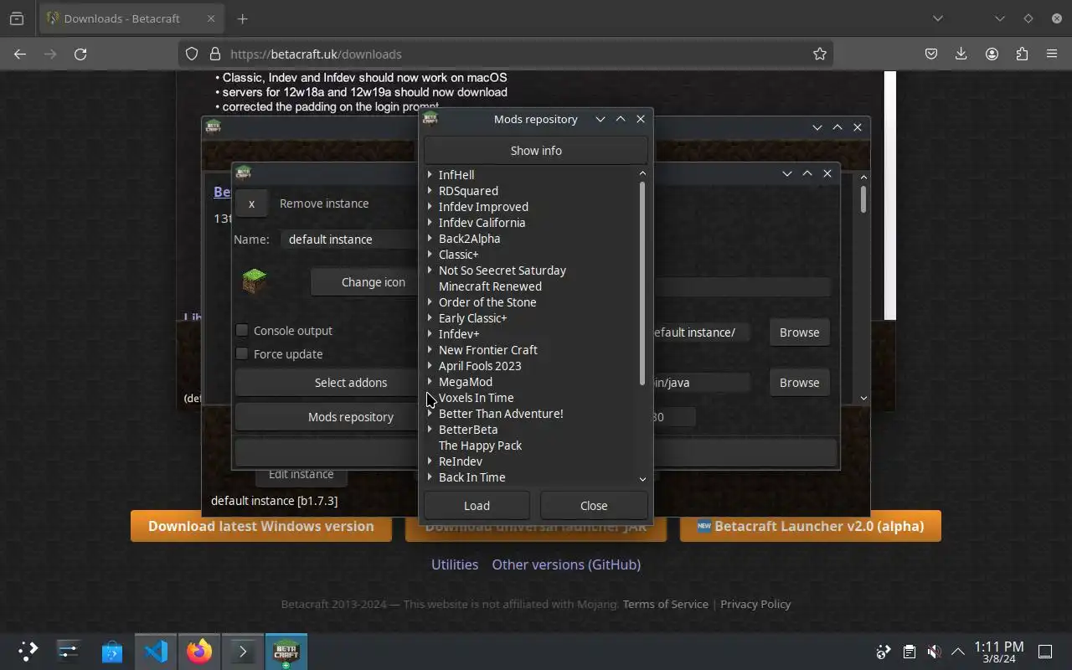Open the Utilities link
Screen dimensions: 1072x670
(455, 564)
